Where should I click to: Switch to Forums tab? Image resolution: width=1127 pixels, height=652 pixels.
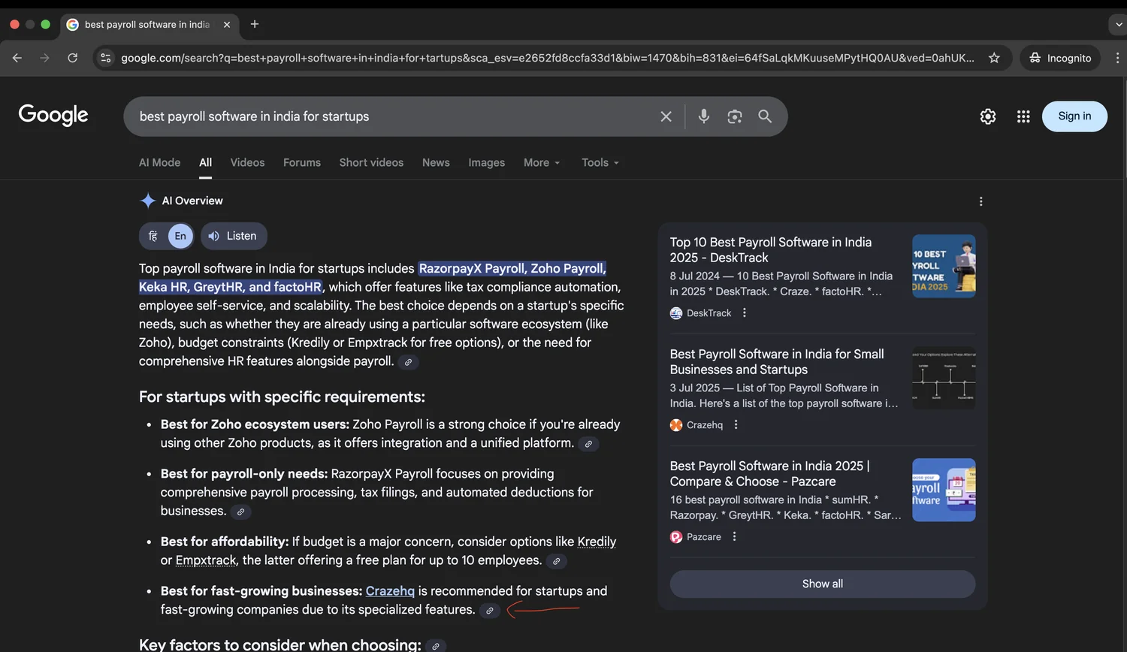tap(302, 162)
